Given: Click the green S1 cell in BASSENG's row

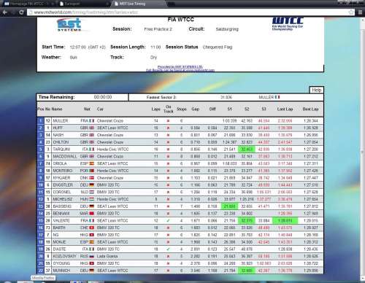Looking at the screenshot, I should pos(229,206).
